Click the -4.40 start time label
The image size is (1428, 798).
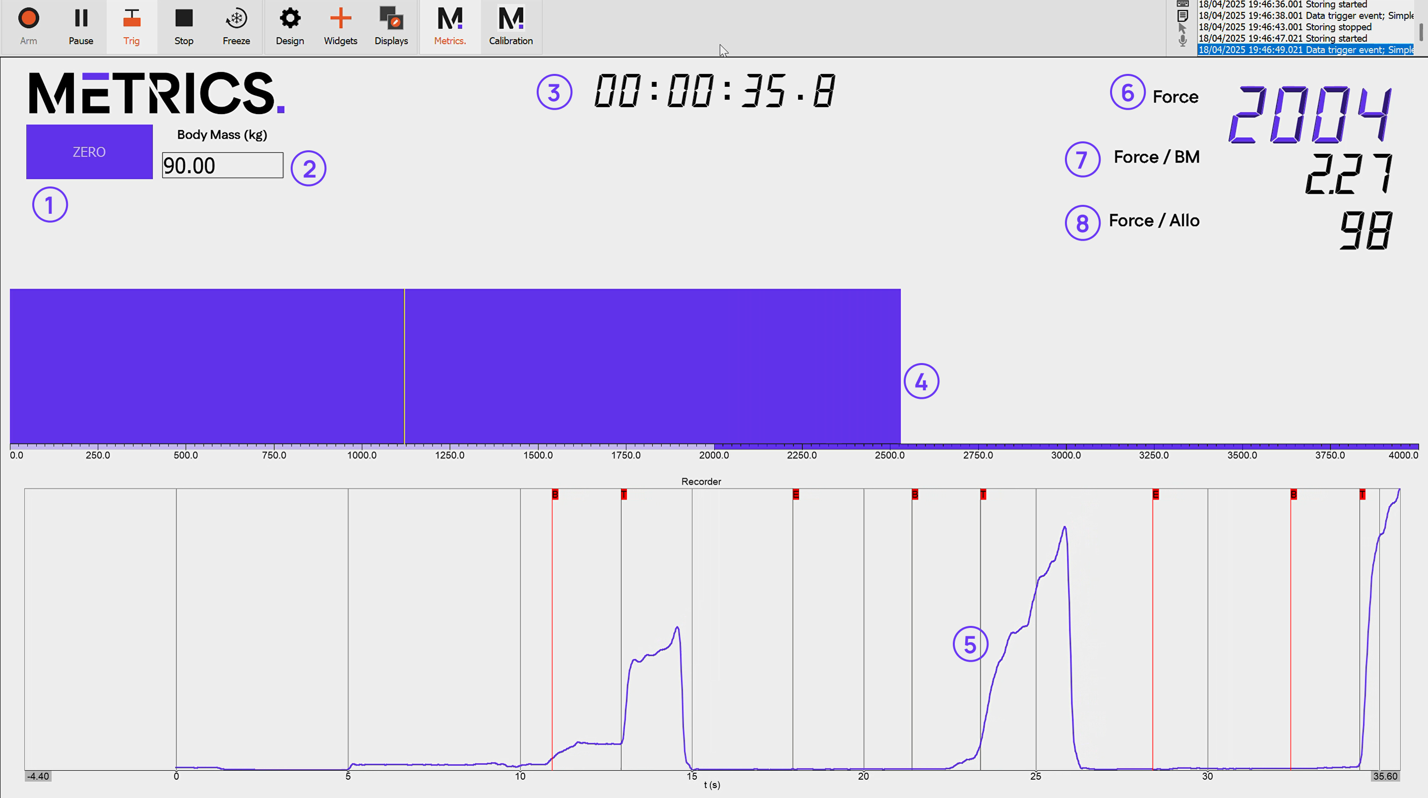[x=38, y=776]
